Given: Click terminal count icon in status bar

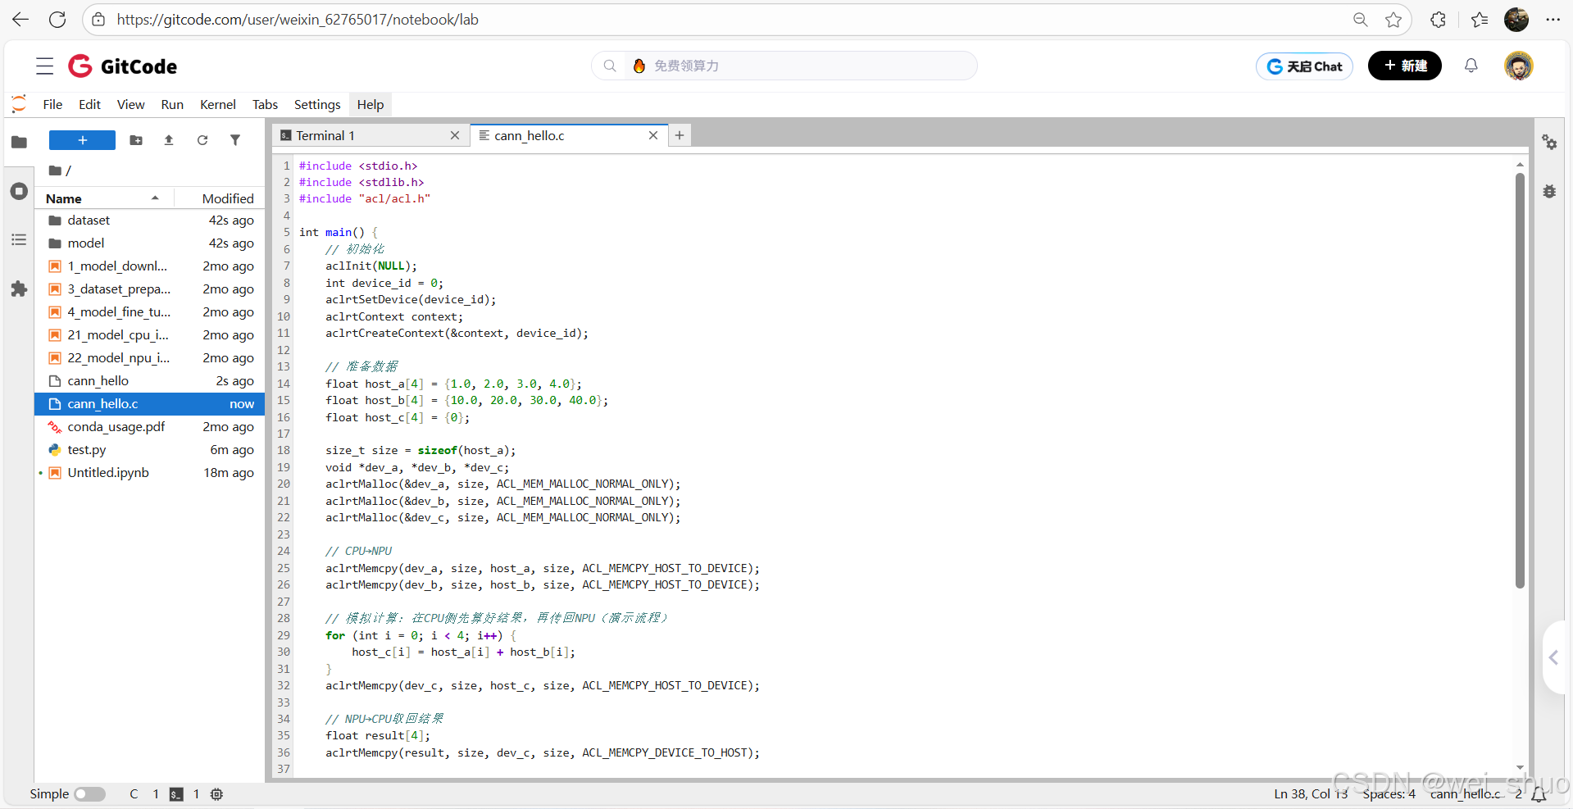Looking at the screenshot, I should 176,794.
